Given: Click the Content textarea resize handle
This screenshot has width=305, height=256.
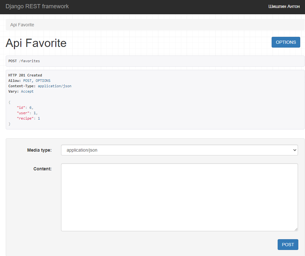Looking at the screenshot, I should (x=296, y=229).
